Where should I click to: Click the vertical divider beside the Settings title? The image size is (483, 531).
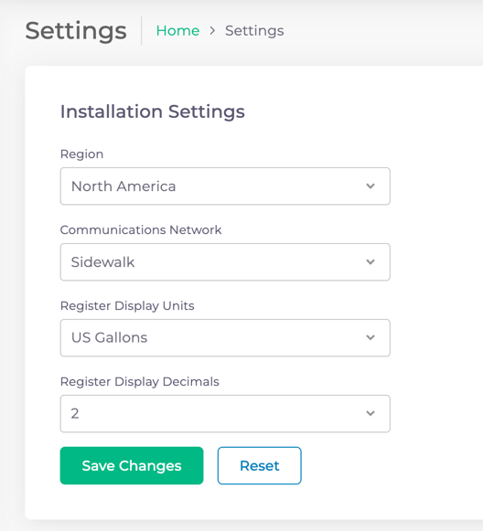[x=142, y=31]
